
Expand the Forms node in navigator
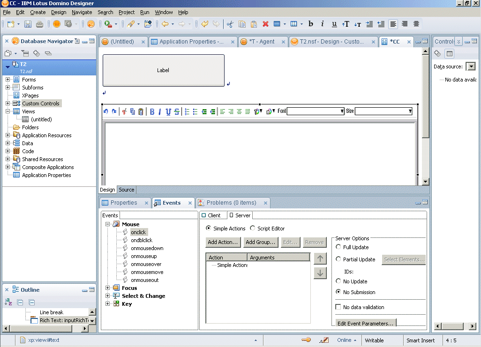coord(8,80)
